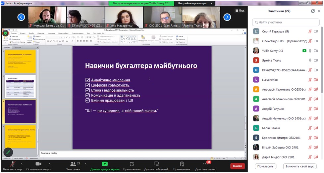Click the Демонстрация экрана share screen icon
Viewport: 324px width, 173px height.
105,164
